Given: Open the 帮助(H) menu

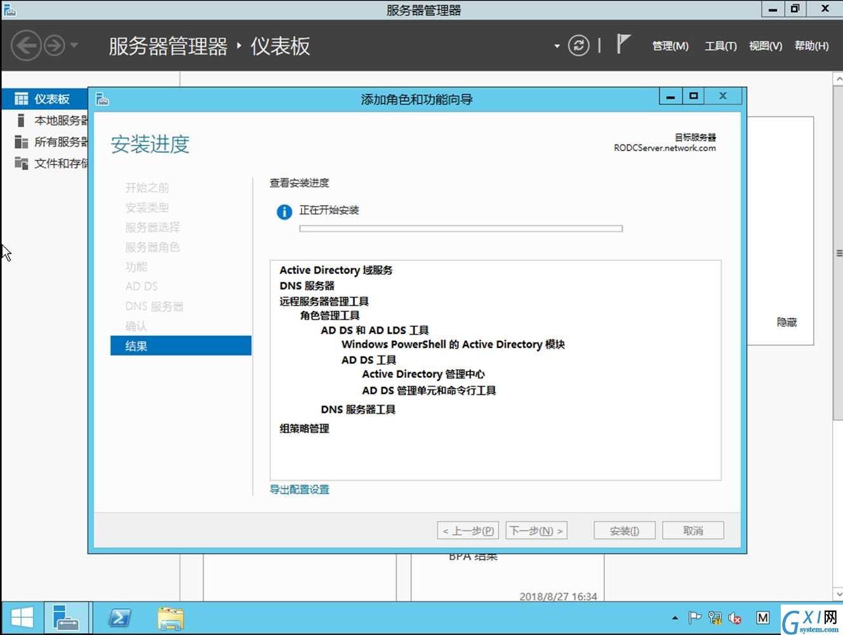Looking at the screenshot, I should 811,46.
